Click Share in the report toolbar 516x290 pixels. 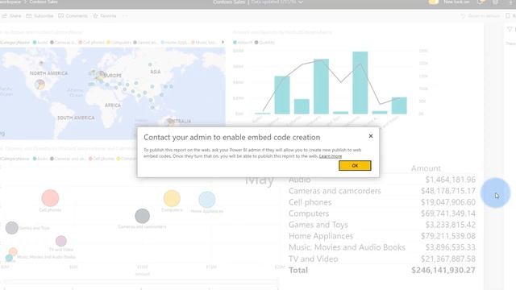pyautogui.click(x=12, y=16)
